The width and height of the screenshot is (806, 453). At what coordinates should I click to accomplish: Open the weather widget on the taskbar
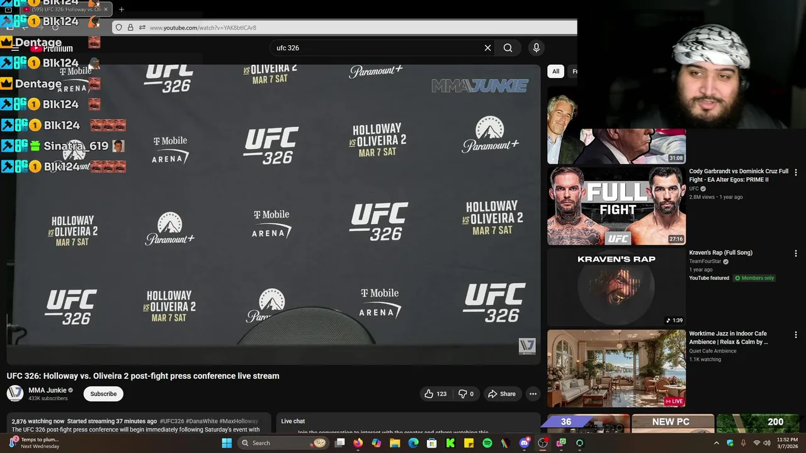[x=35, y=443]
